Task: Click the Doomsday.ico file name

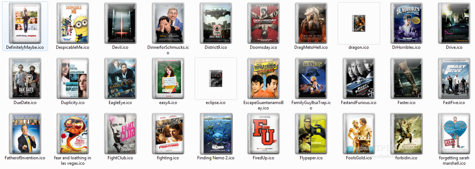Action: (x=263, y=47)
